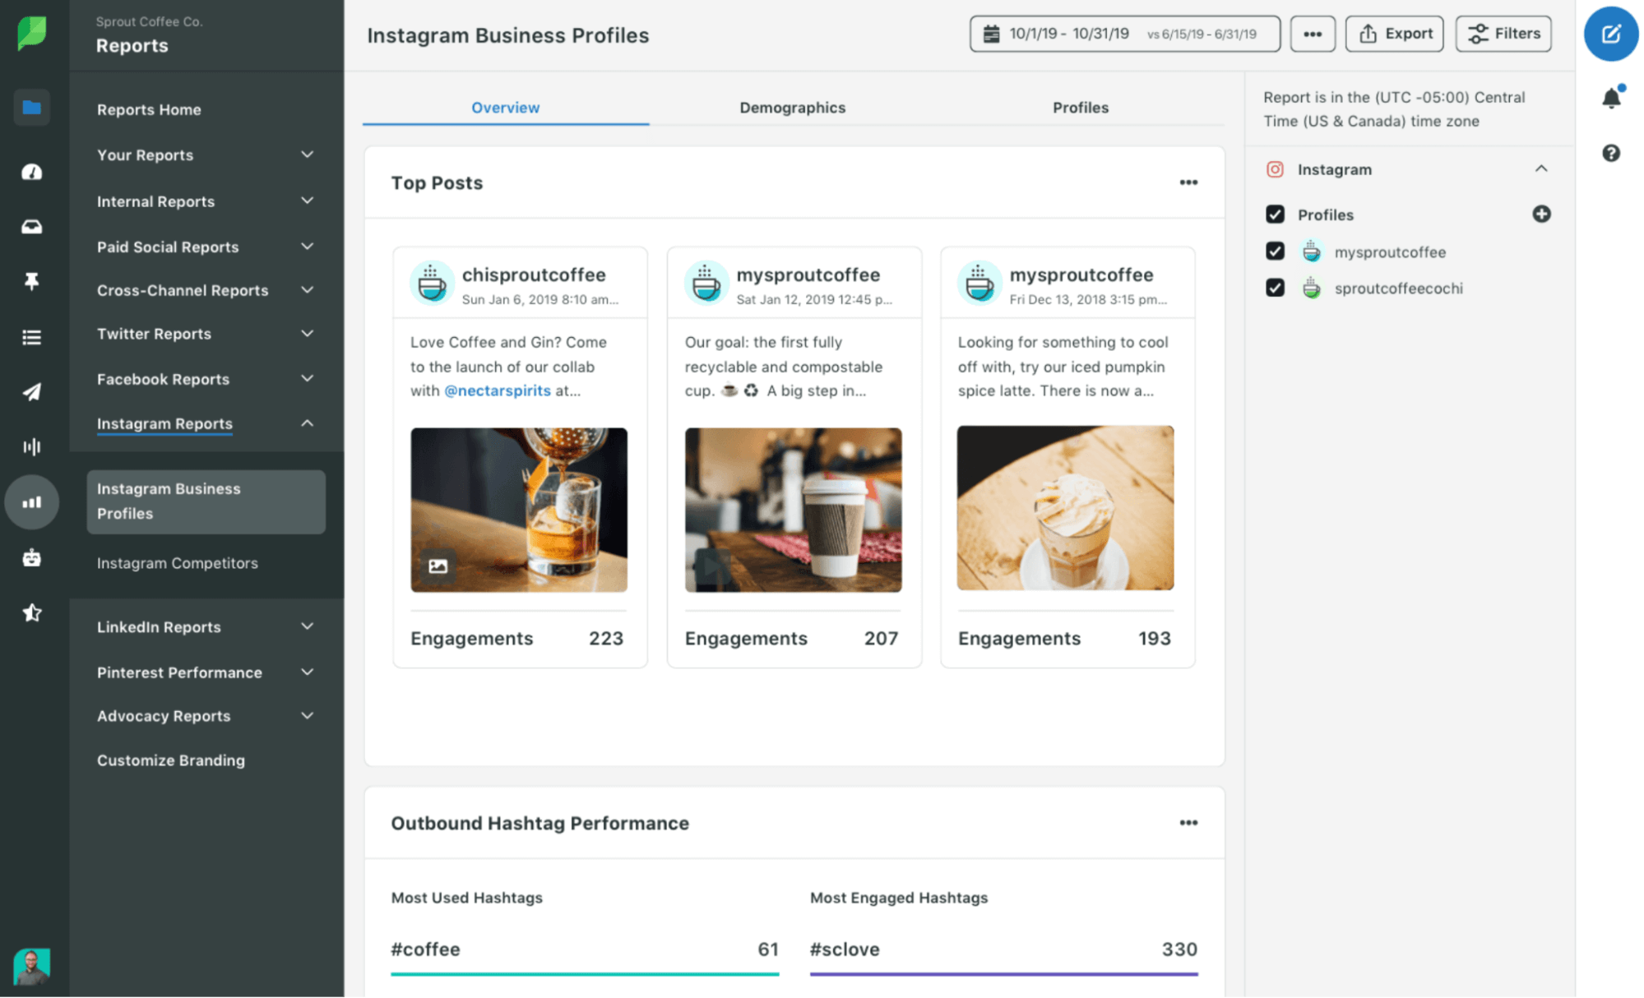Click the star reviews icon
The width and height of the screenshot is (1644, 998).
pos(32,612)
